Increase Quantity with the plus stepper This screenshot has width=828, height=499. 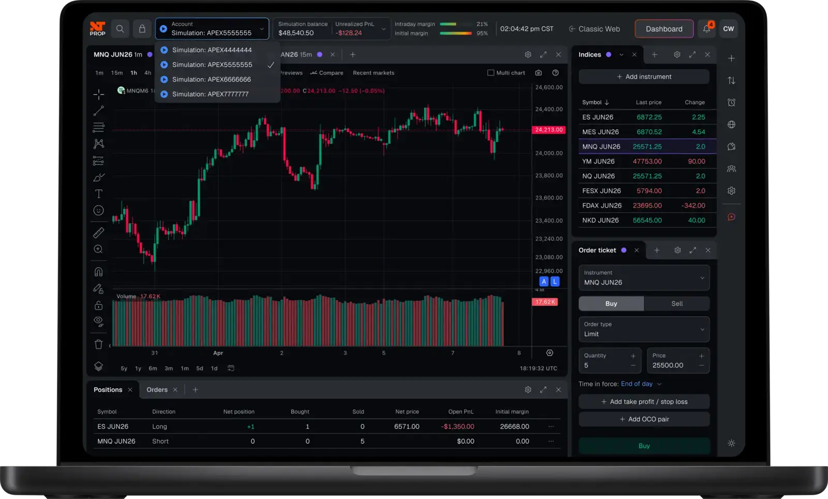click(x=633, y=356)
